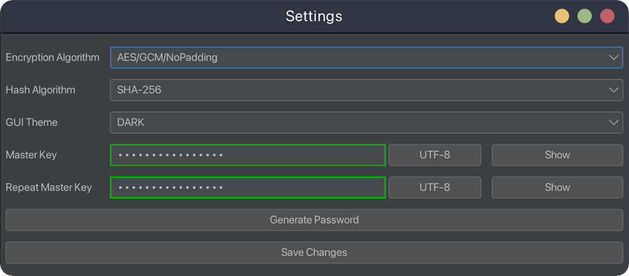Show the Repeat Master Key characters
629x276 pixels.
point(557,187)
